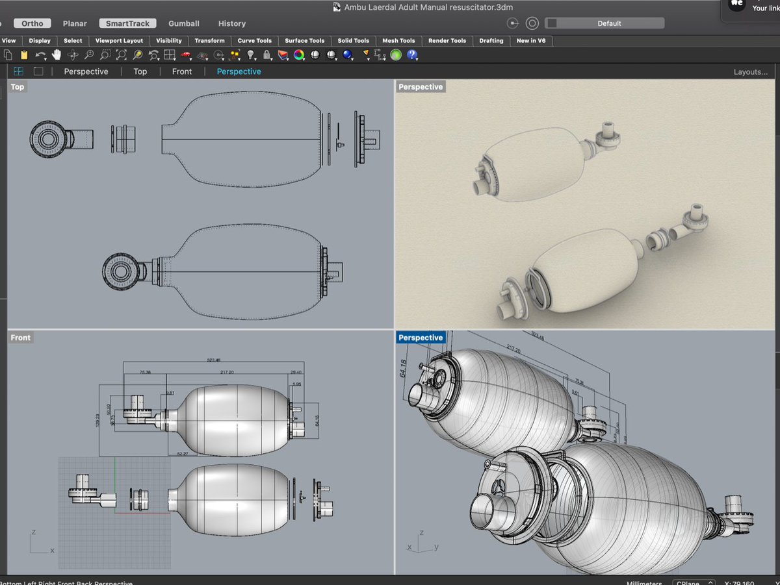Click the Zoom Selected icon
The height and width of the screenshot is (585, 780).
[x=137, y=55]
